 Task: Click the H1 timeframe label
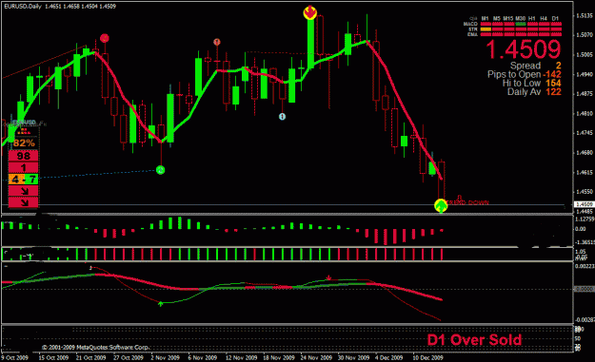[x=532, y=18]
